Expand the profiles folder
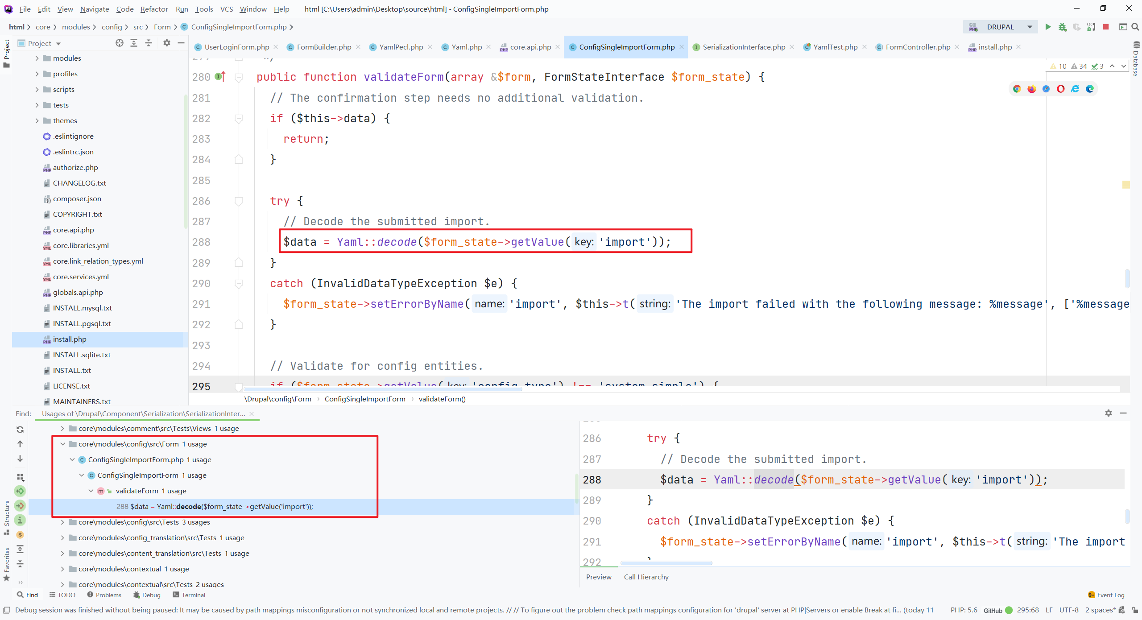This screenshot has width=1142, height=620. pyautogui.click(x=37, y=74)
